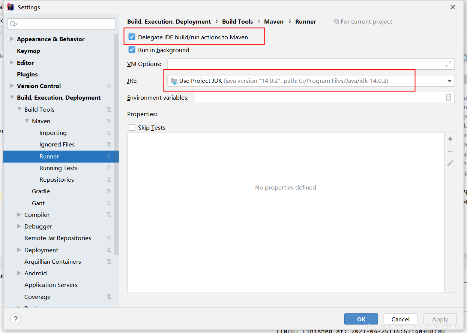This screenshot has width=467, height=333.
Task: Collapse the Maven node arrow
Action: click(x=27, y=121)
